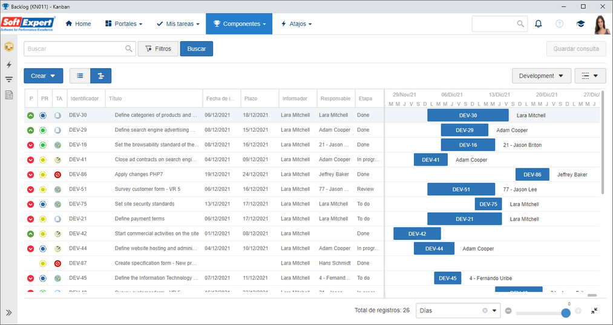The width and height of the screenshot is (613, 325).
Task: Clear the Días selection
Action: pos(485,311)
